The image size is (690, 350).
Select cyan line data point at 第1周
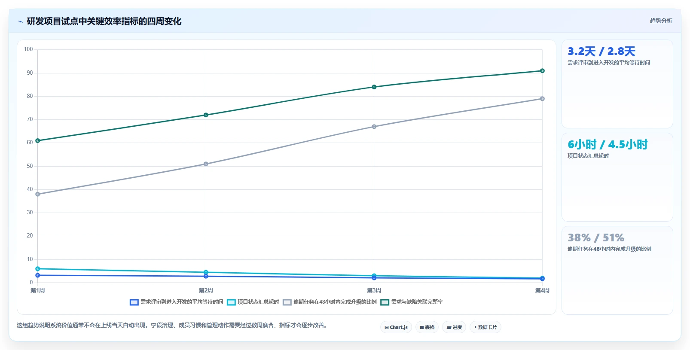pyautogui.click(x=38, y=269)
